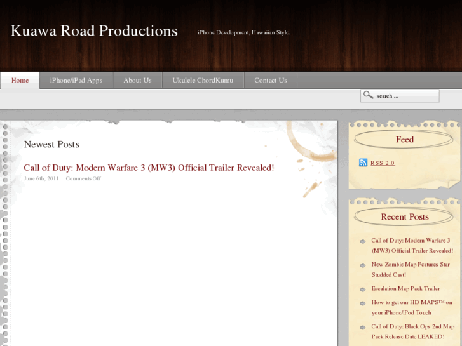Open How to get our HD MAPS post

(412, 307)
